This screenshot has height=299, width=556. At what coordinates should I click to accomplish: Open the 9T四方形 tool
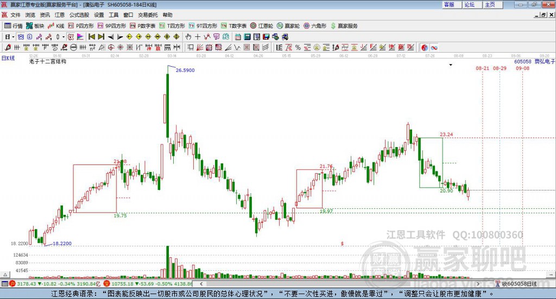[x=203, y=26]
